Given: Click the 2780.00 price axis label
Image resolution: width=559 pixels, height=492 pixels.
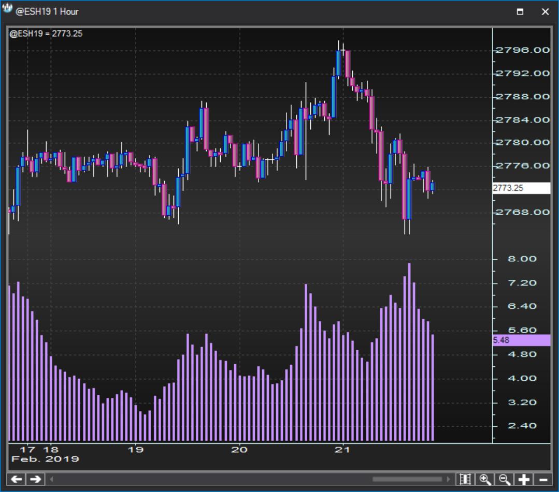Looking at the screenshot, I should (x=523, y=143).
